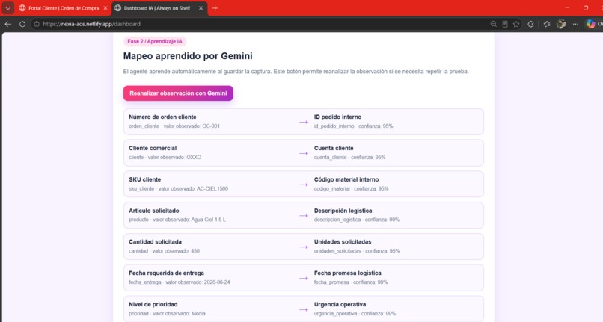Click the arrow in Nivel de prioridad row

point(304,309)
